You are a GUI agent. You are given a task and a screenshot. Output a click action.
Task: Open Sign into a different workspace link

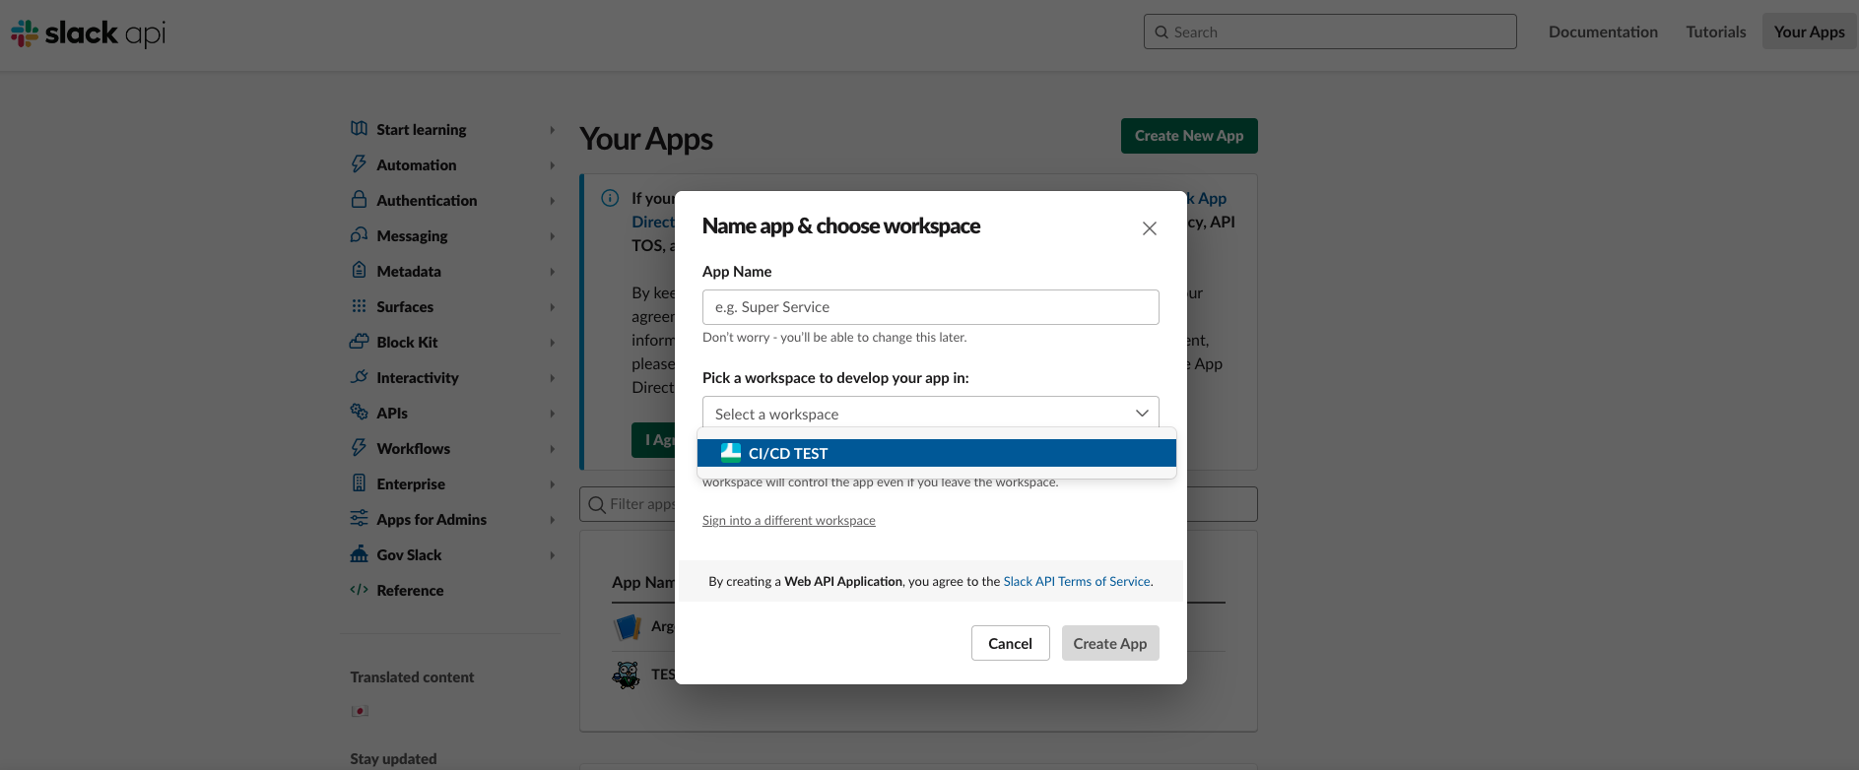[x=788, y=520]
